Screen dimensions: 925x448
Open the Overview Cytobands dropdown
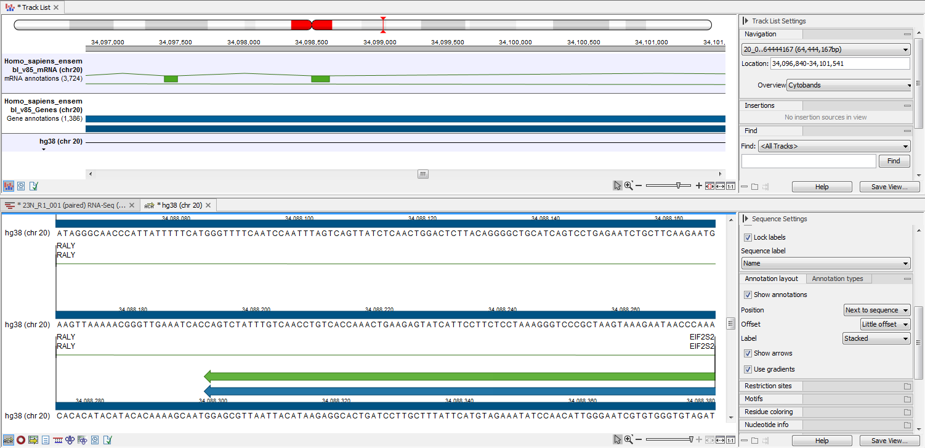click(849, 85)
